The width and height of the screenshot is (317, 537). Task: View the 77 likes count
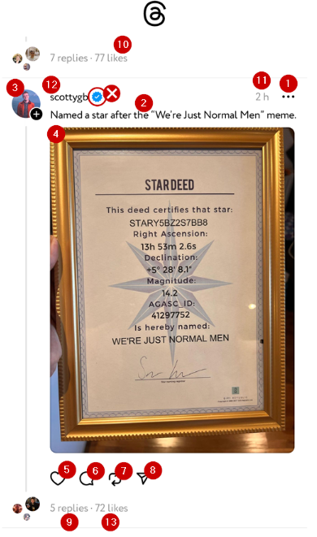pyautogui.click(x=111, y=58)
